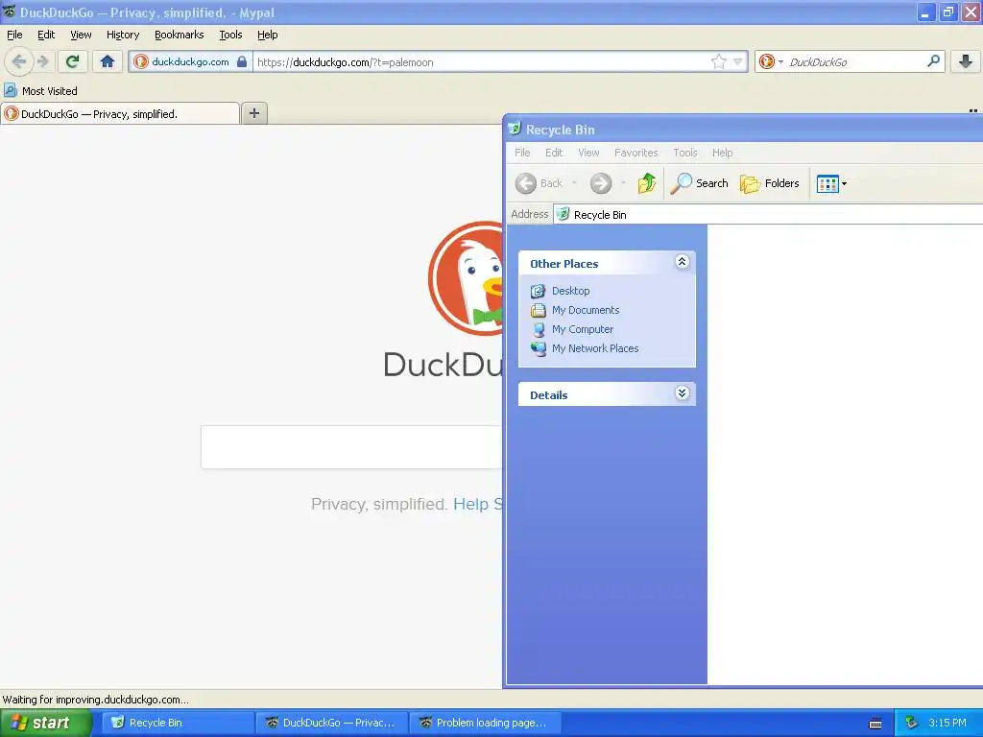Open Desktop from Other Places
Screen dimensions: 983x737
click(570, 291)
